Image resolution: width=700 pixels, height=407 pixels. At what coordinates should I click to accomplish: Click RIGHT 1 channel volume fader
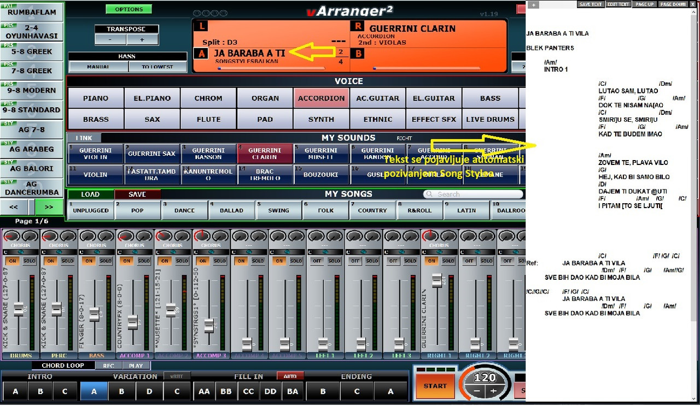(436, 281)
